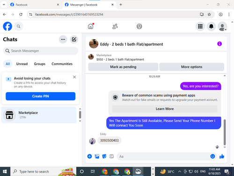Screen dimensions: 234x176
Task: Click the install app icon in address bar
Action: (202, 15)
